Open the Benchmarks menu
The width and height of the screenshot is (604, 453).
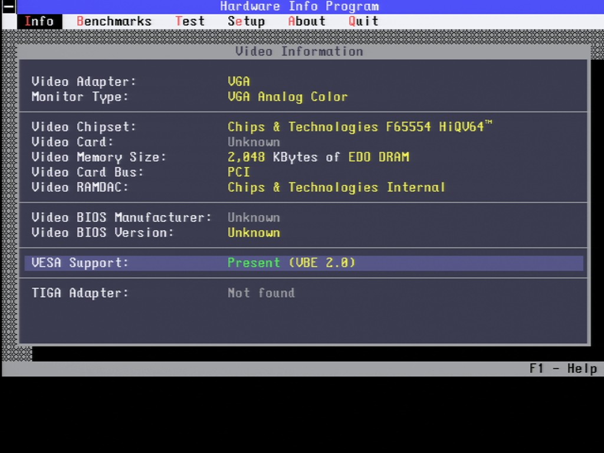pyautogui.click(x=114, y=22)
